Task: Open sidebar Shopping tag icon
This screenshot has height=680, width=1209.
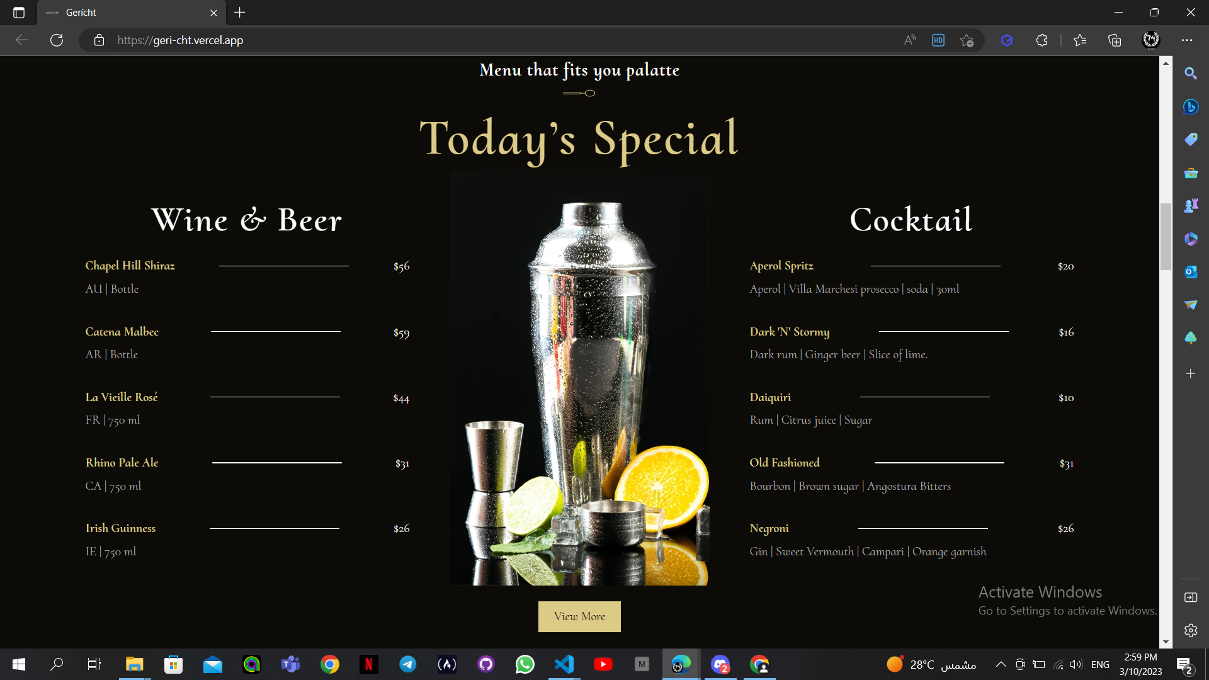Action: (x=1190, y=139)
